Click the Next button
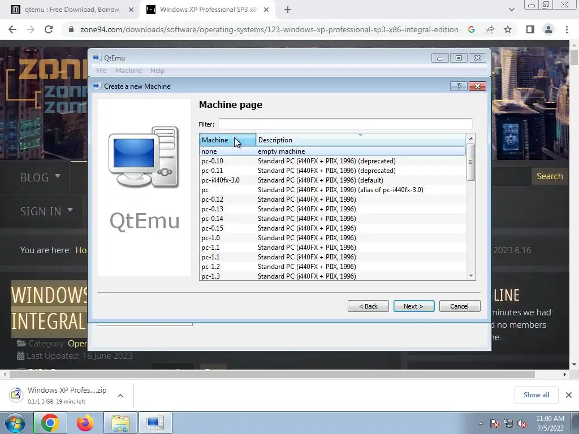Image resolution: width=579 pixels, height=434 pixels. click(x=413, y=306)
